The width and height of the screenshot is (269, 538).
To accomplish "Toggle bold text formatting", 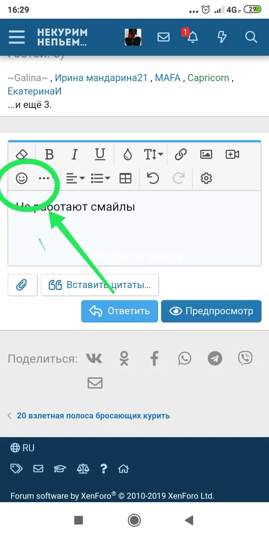I will pos(49,154).
